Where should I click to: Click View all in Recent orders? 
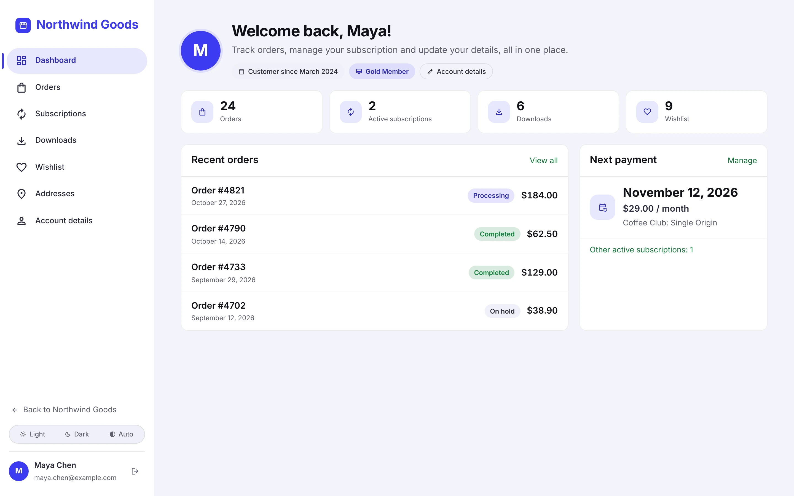coord(543,160)
